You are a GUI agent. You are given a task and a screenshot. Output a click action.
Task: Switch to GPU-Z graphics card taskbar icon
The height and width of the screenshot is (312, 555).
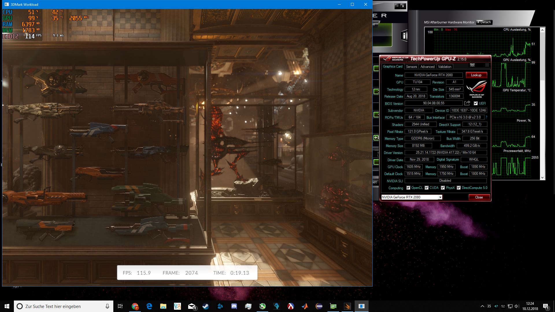click(333, 306)
